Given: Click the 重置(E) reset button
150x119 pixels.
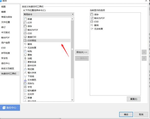Looking at the screenshot, I should click(x=134, y=99).
